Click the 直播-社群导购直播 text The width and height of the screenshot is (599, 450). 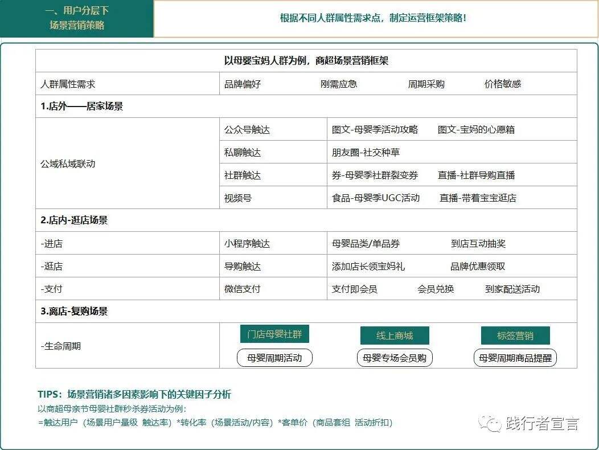pos(477,175)
